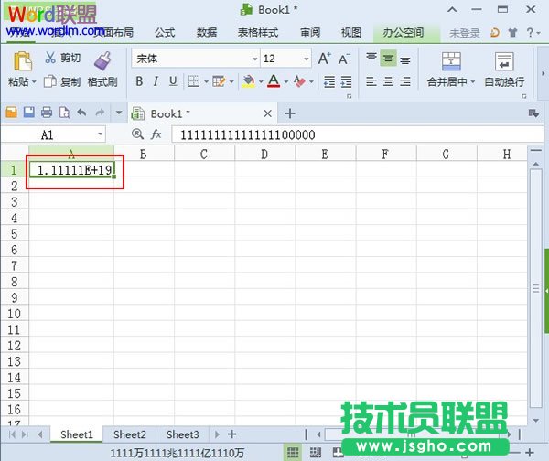Increase indent icon
Viewport: 549px width, 461px height.
point(346,81)
